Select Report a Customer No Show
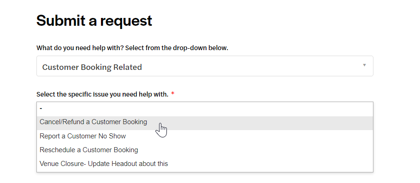Viewport: 420px width, 183px height. click(x=205, y=136)
